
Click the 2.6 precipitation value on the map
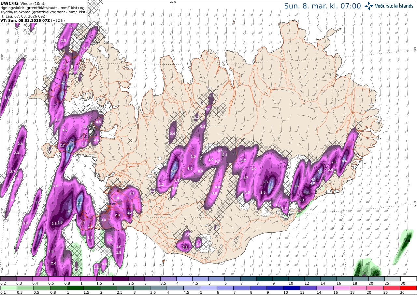click(20, 144)
